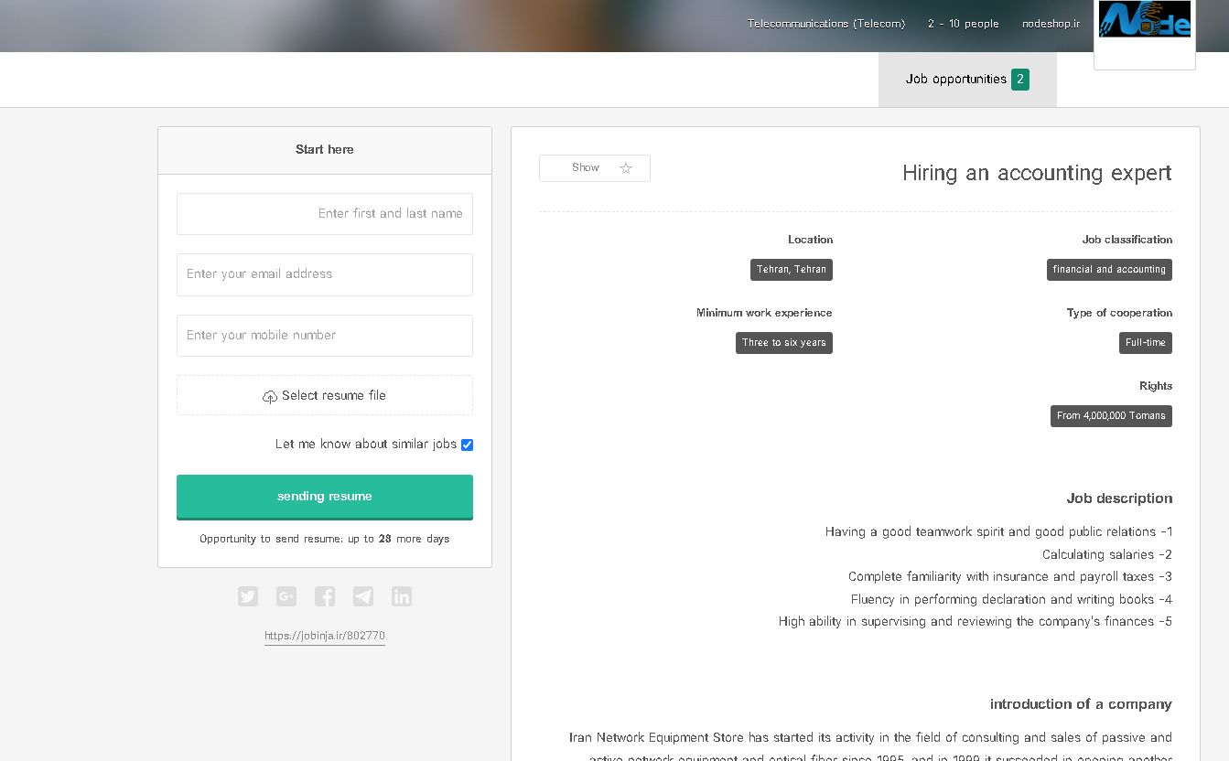This screenshot has height=761, width=1229.
Task: Click the upload cloud icon to select resume
Action: (270, 396)
